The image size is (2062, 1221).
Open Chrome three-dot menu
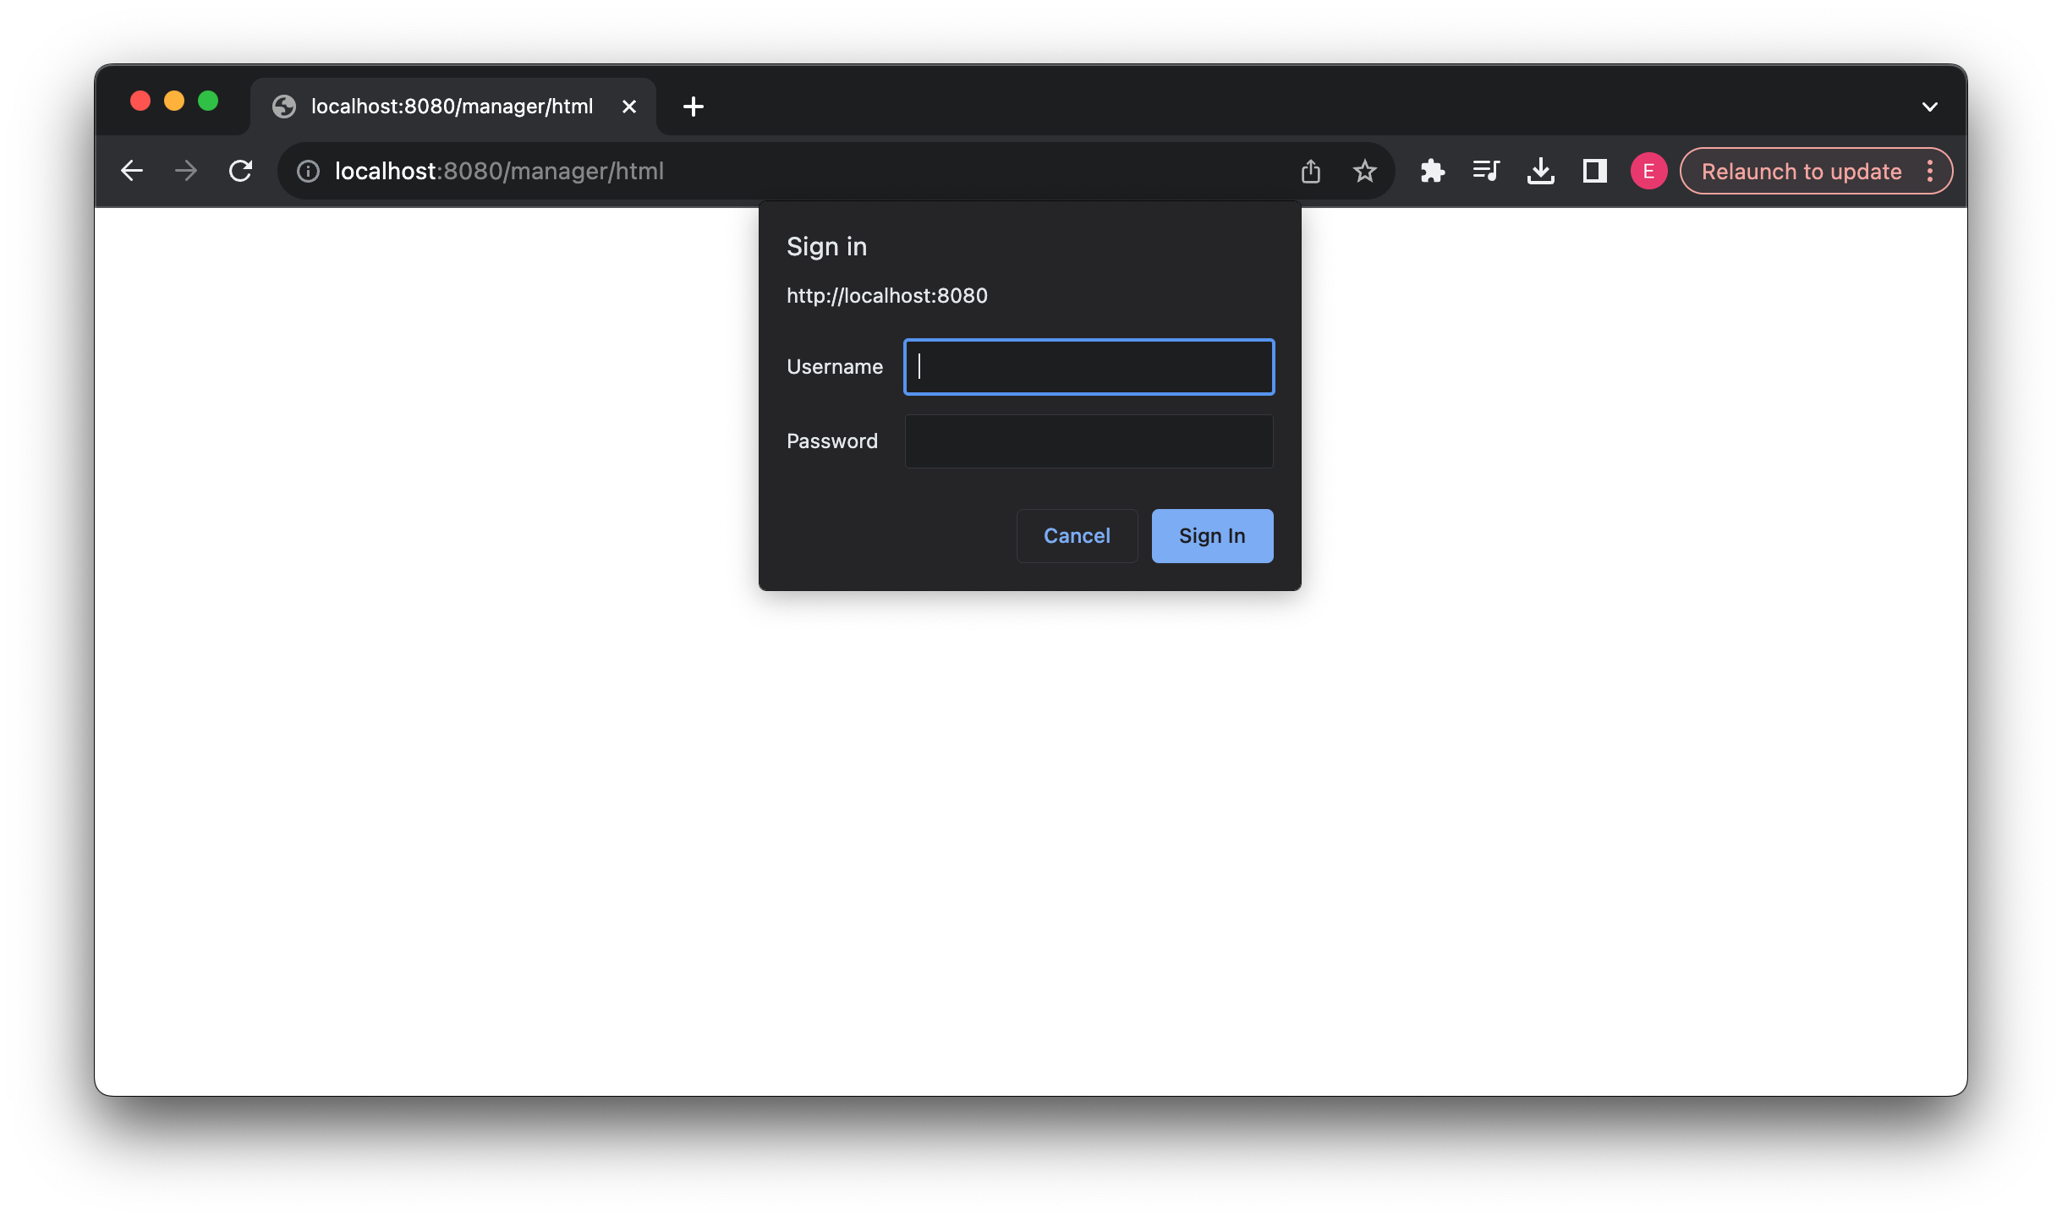click(x=1930, y=172)
